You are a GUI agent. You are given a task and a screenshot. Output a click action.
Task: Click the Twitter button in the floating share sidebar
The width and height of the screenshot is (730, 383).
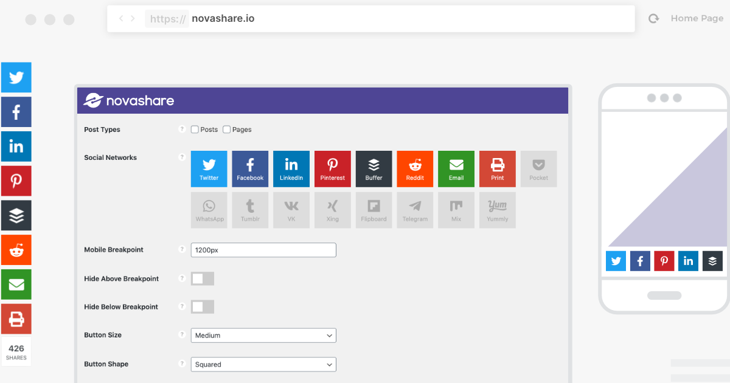(x=16, y=78)
